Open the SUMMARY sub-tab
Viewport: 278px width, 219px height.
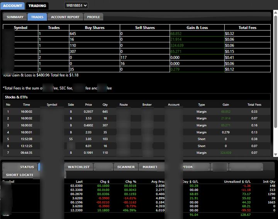[15, 17]
